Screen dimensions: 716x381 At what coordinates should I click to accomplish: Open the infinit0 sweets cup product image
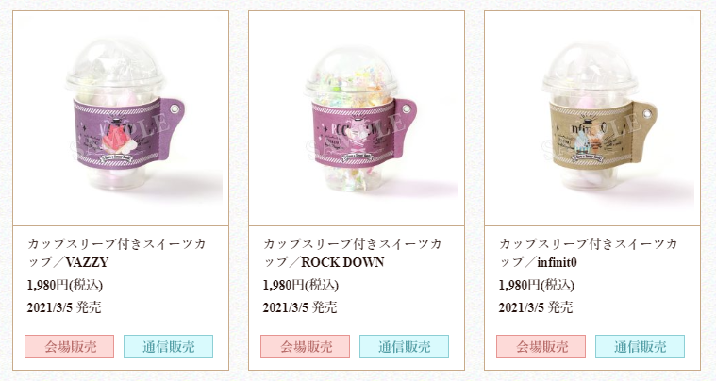click(x=592, y=119)
